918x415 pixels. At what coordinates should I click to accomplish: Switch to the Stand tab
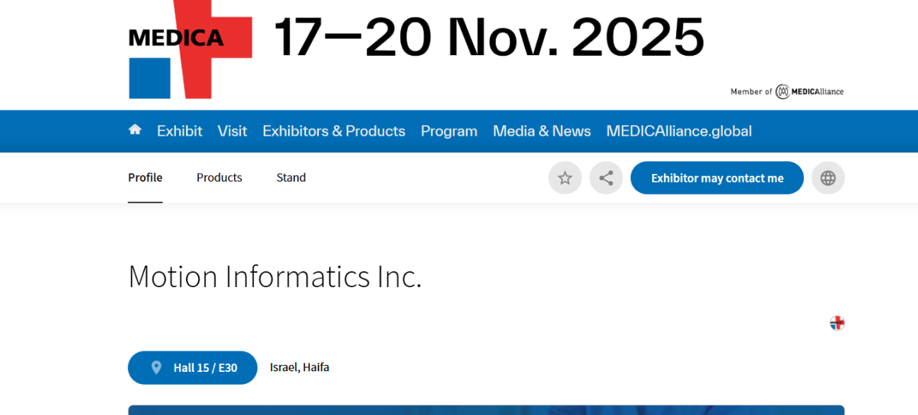coord(291,178)
